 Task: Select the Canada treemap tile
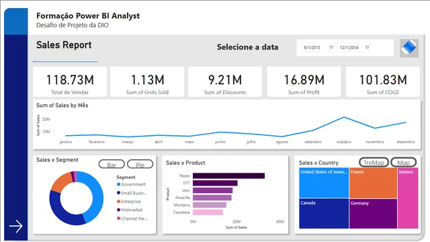pyautogui.click(x=324, y=214)
